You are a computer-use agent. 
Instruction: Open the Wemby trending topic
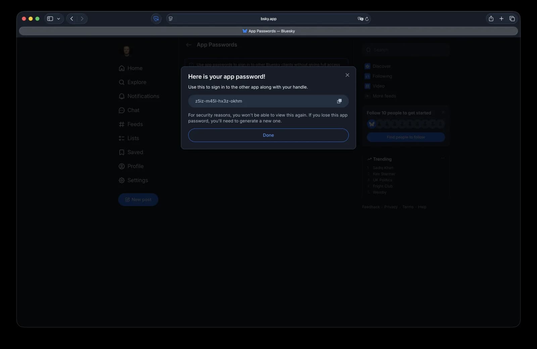(x=380, y=192)
